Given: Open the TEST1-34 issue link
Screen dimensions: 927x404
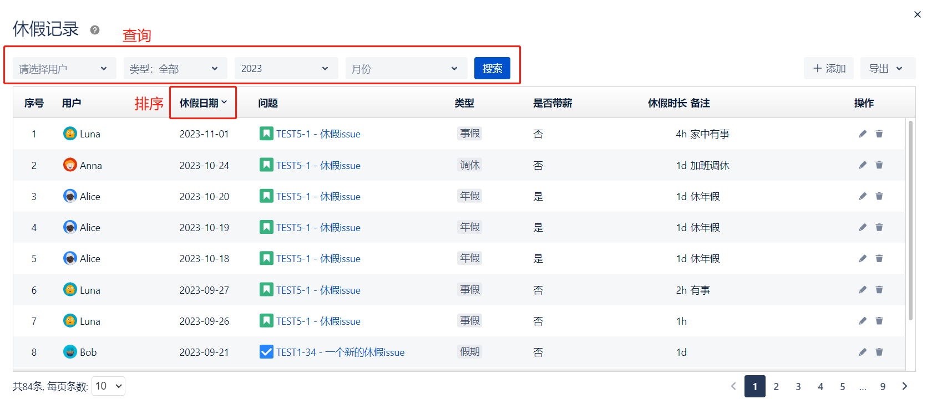Looking at the screenshot, I should pos(340,352).
